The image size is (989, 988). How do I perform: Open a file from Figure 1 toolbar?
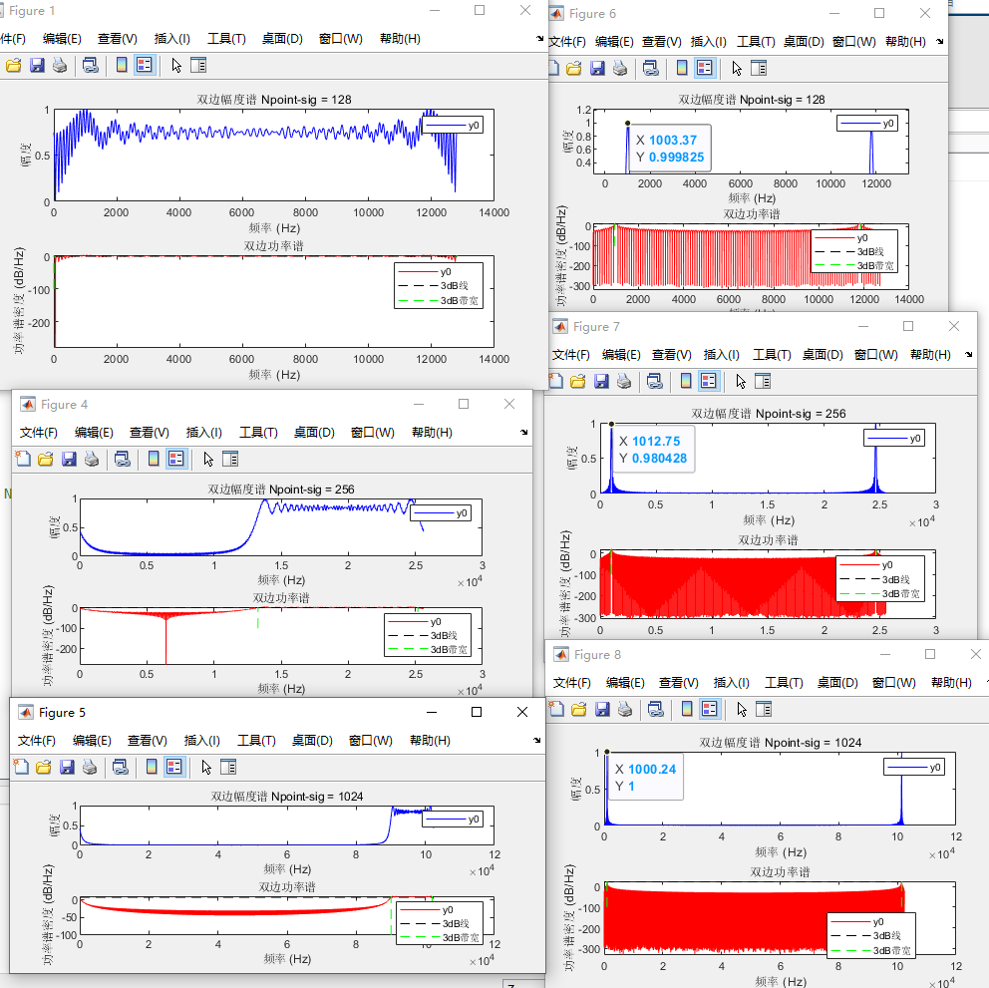click(13, 65)
